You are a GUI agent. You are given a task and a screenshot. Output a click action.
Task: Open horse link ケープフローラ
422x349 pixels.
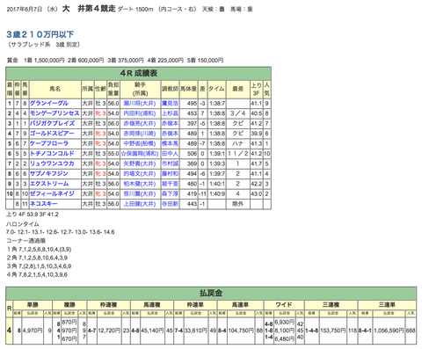[x=49, y=143]
